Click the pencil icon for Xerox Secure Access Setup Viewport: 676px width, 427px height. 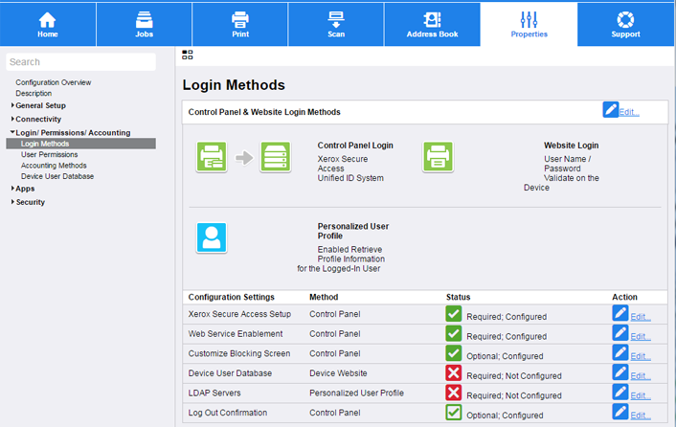(620, 313)
